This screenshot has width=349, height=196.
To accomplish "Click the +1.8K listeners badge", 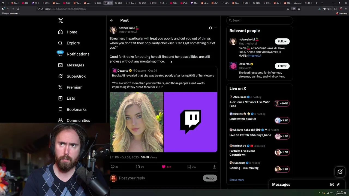I will tap(282, 152).
